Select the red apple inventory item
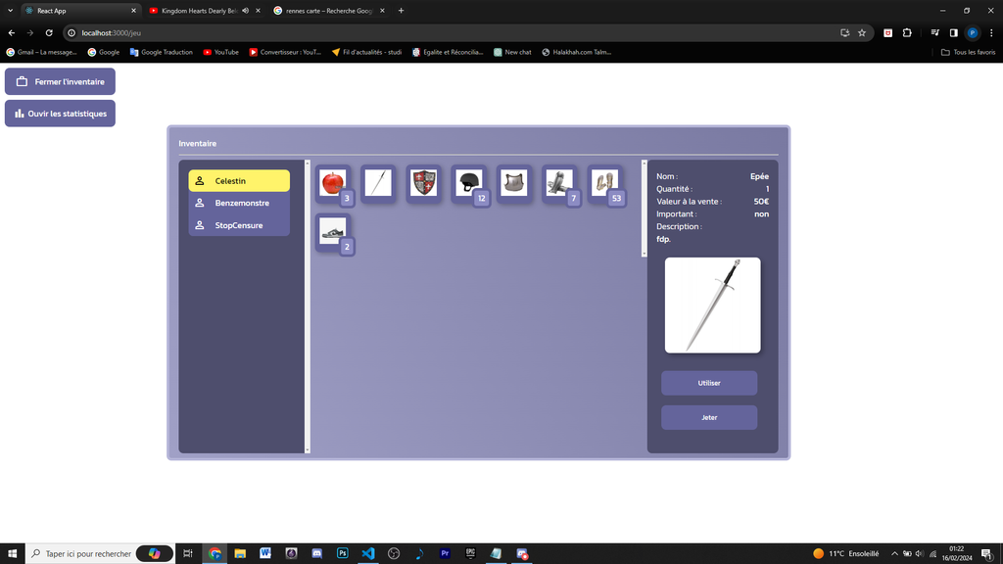Viewport: 1003px width, 564px height. [x=333, y=182]
